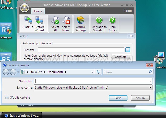Click the Documenti breadcrumb
The image size is (166, 118).
point(55,72)
